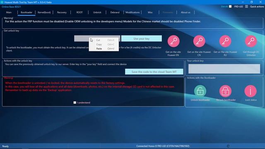Image resolution: width=265 pixels, height=149 pixels.
Task: Choose Paste from the context menu
Action: 104,49
